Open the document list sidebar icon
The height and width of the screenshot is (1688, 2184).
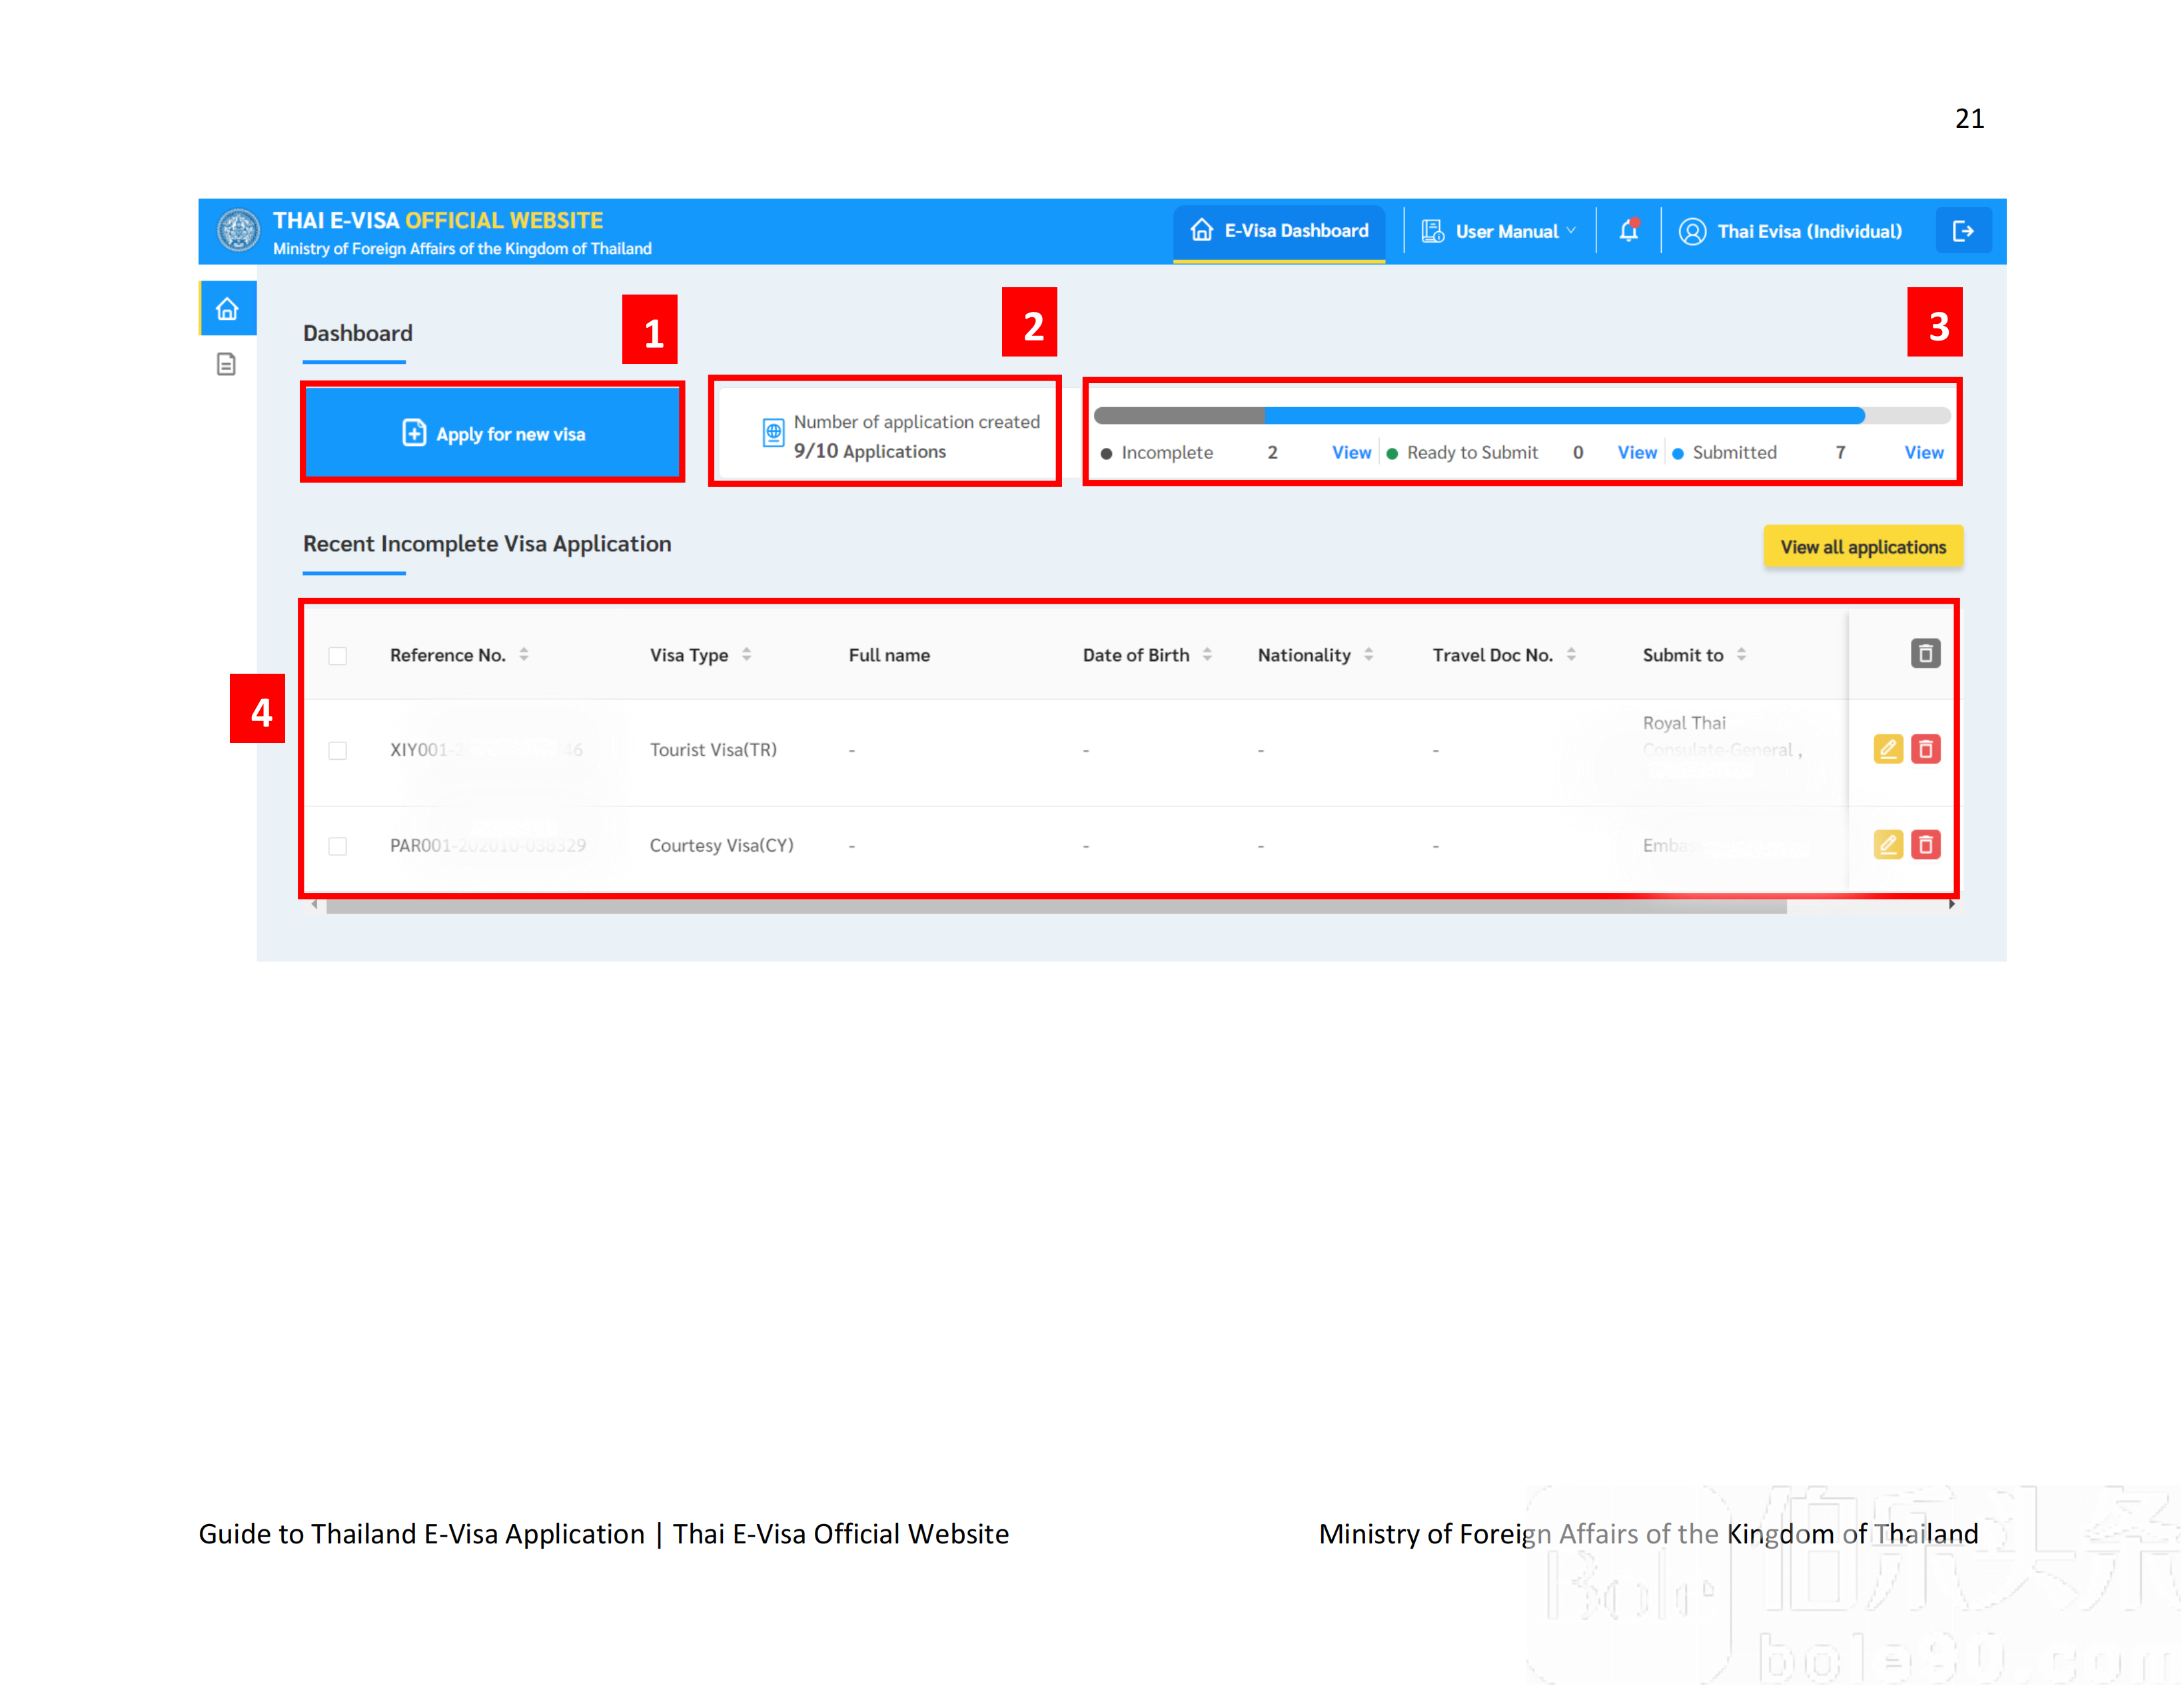227,364
